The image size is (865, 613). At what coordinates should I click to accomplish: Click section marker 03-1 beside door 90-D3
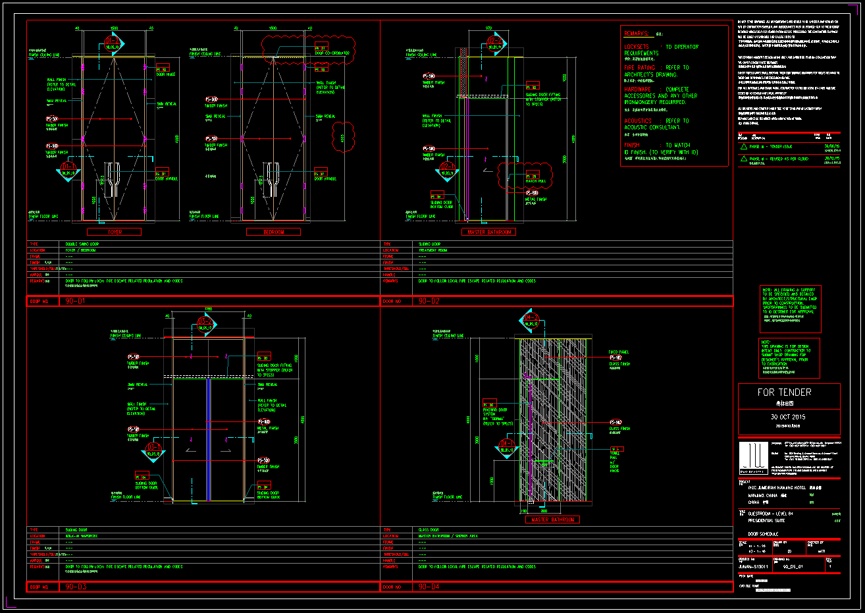coord(153,452)
